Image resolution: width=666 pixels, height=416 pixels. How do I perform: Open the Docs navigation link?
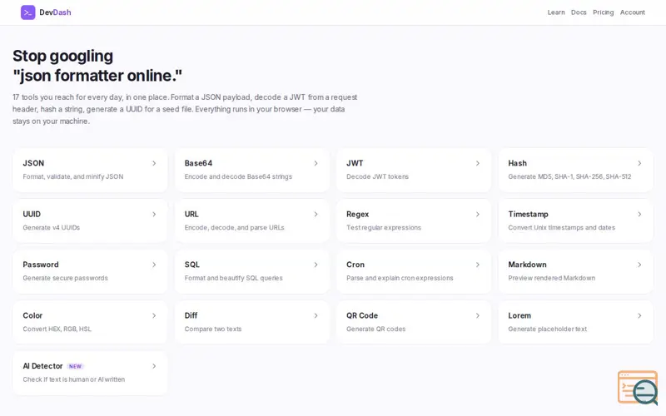pyautogui.click(x=579, y=12)
